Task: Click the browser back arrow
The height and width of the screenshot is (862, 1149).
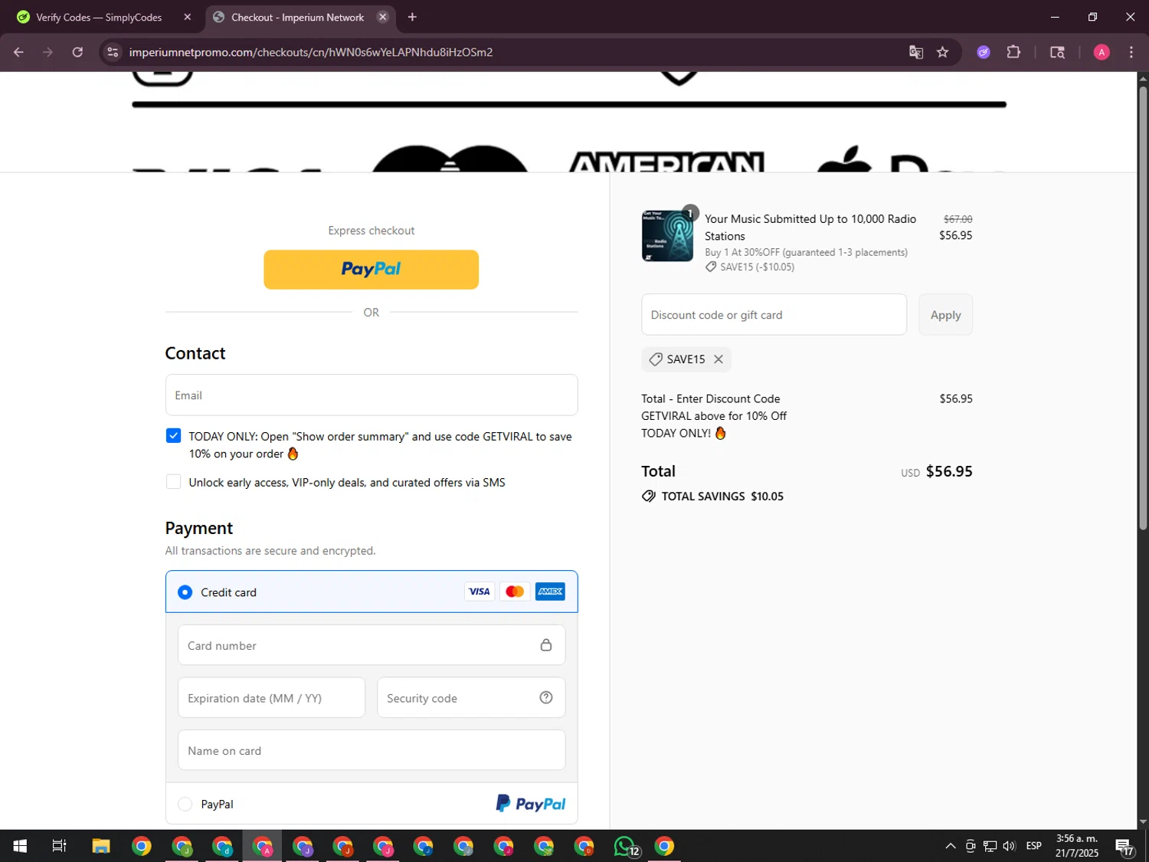Action: point(18,52)
